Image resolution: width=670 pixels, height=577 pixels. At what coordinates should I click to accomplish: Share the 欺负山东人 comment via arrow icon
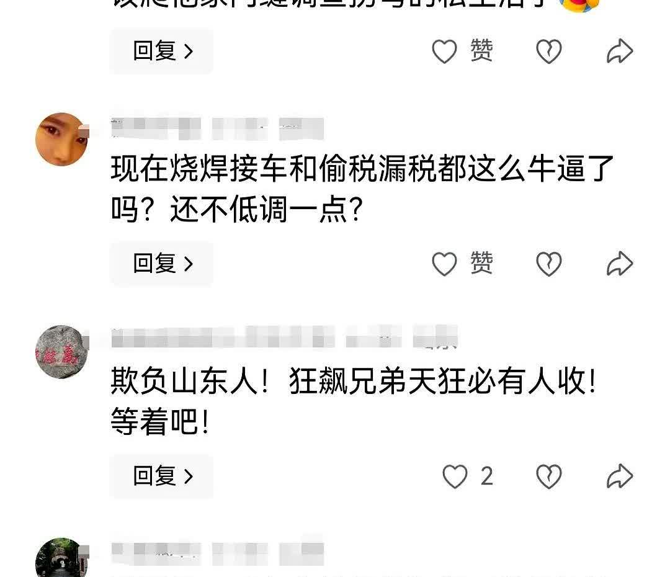pyautogui.click(x=620, y=476)
